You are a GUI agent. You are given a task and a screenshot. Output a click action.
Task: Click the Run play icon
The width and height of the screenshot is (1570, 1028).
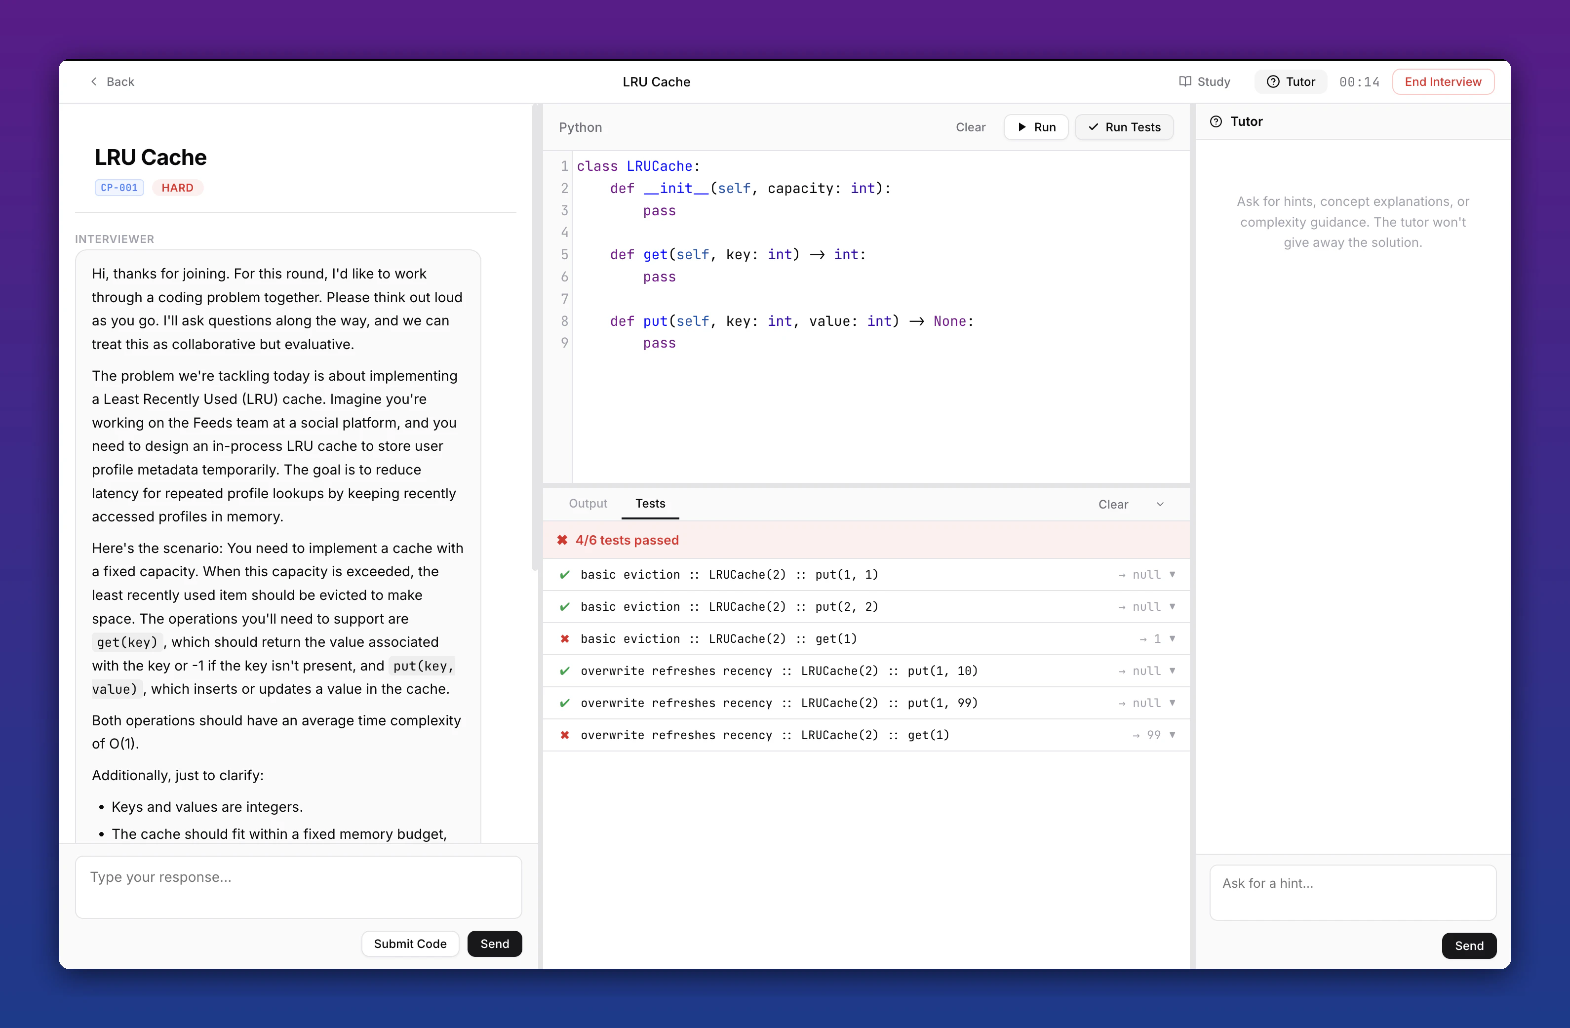coord(1021,127)
